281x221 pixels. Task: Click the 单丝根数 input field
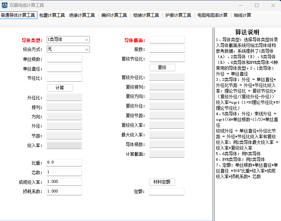click(64, 59)
